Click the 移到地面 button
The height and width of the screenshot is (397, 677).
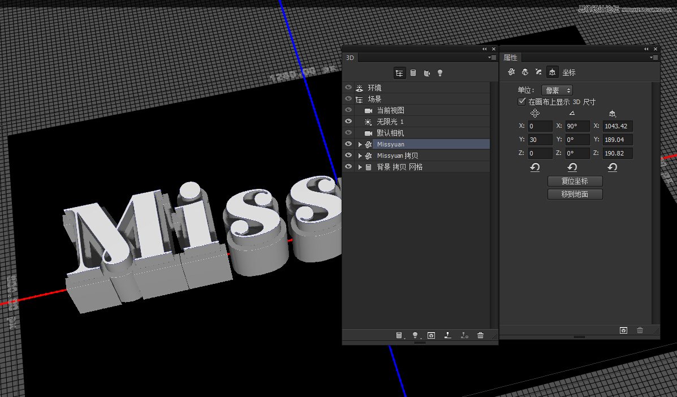point(575,193)
